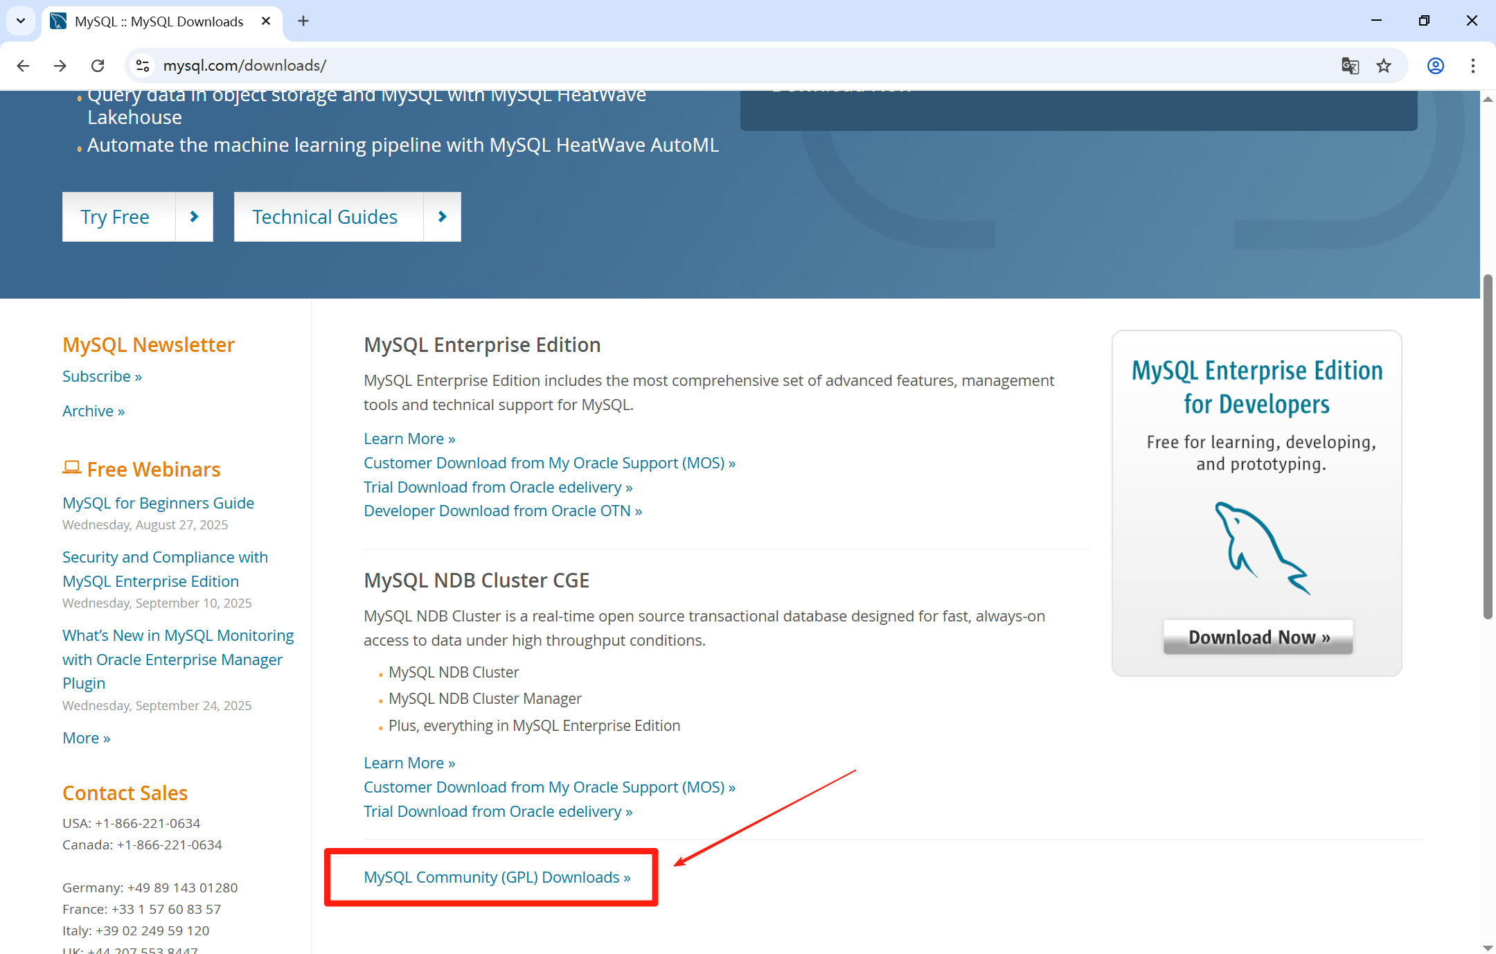Click the browser back arrow
1496x954 pixels.
tap(23, 66)
